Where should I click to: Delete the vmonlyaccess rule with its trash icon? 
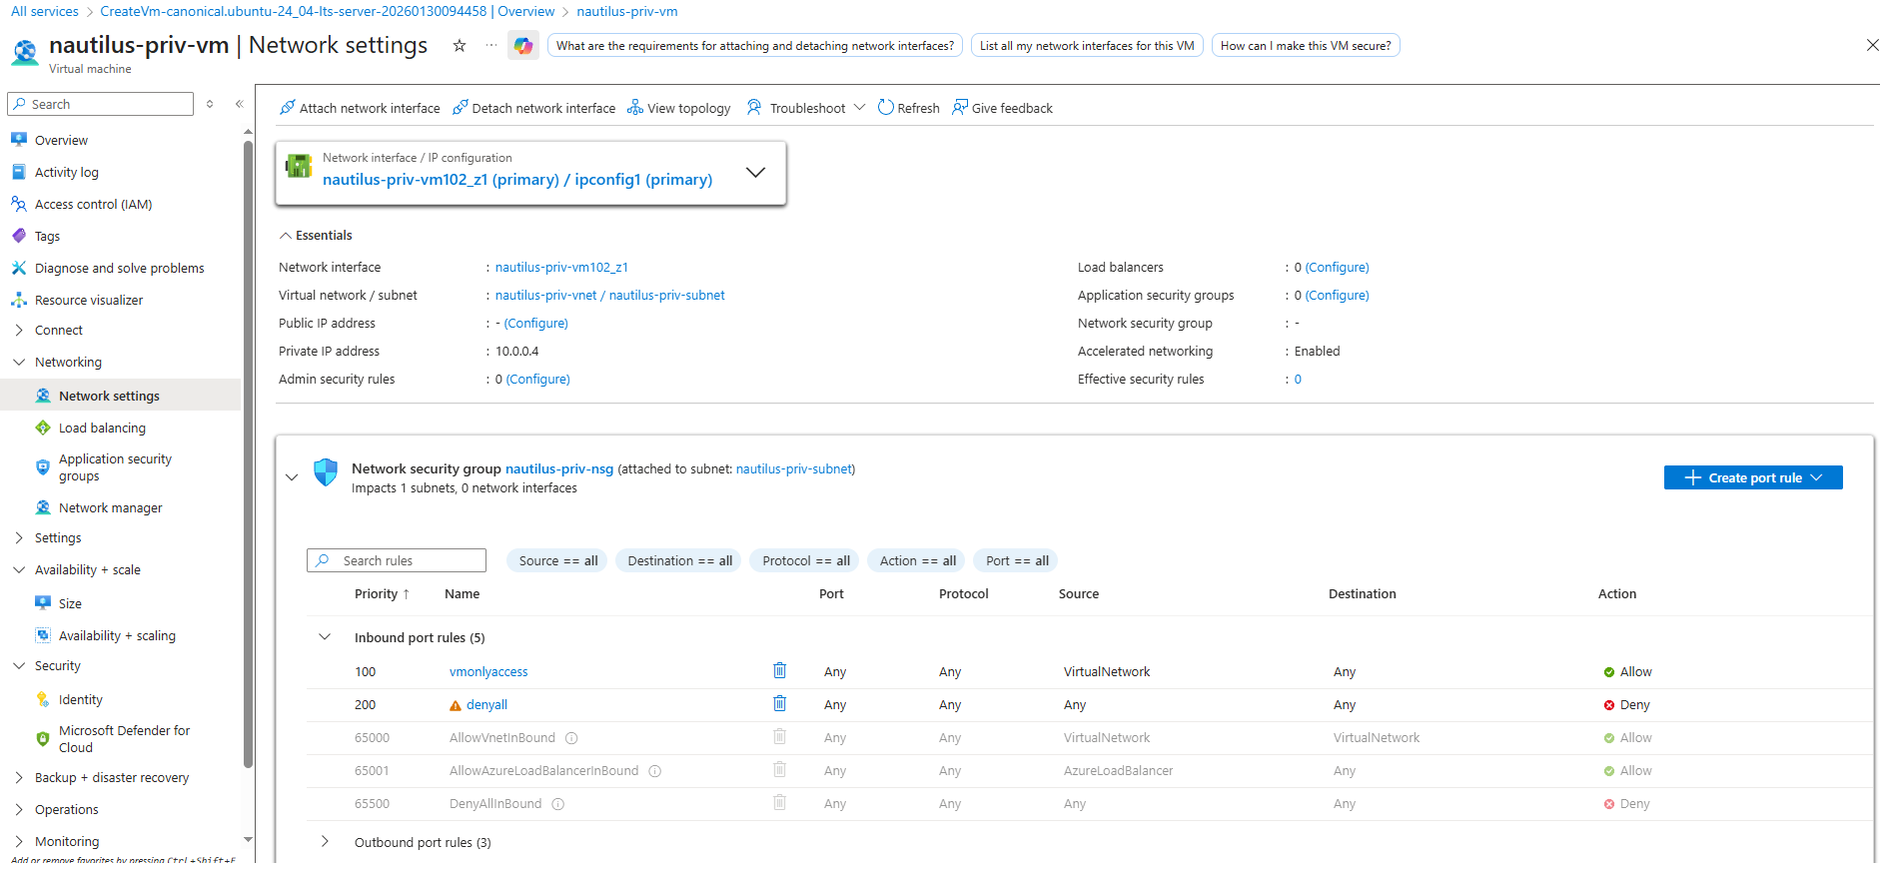(780, 671)
